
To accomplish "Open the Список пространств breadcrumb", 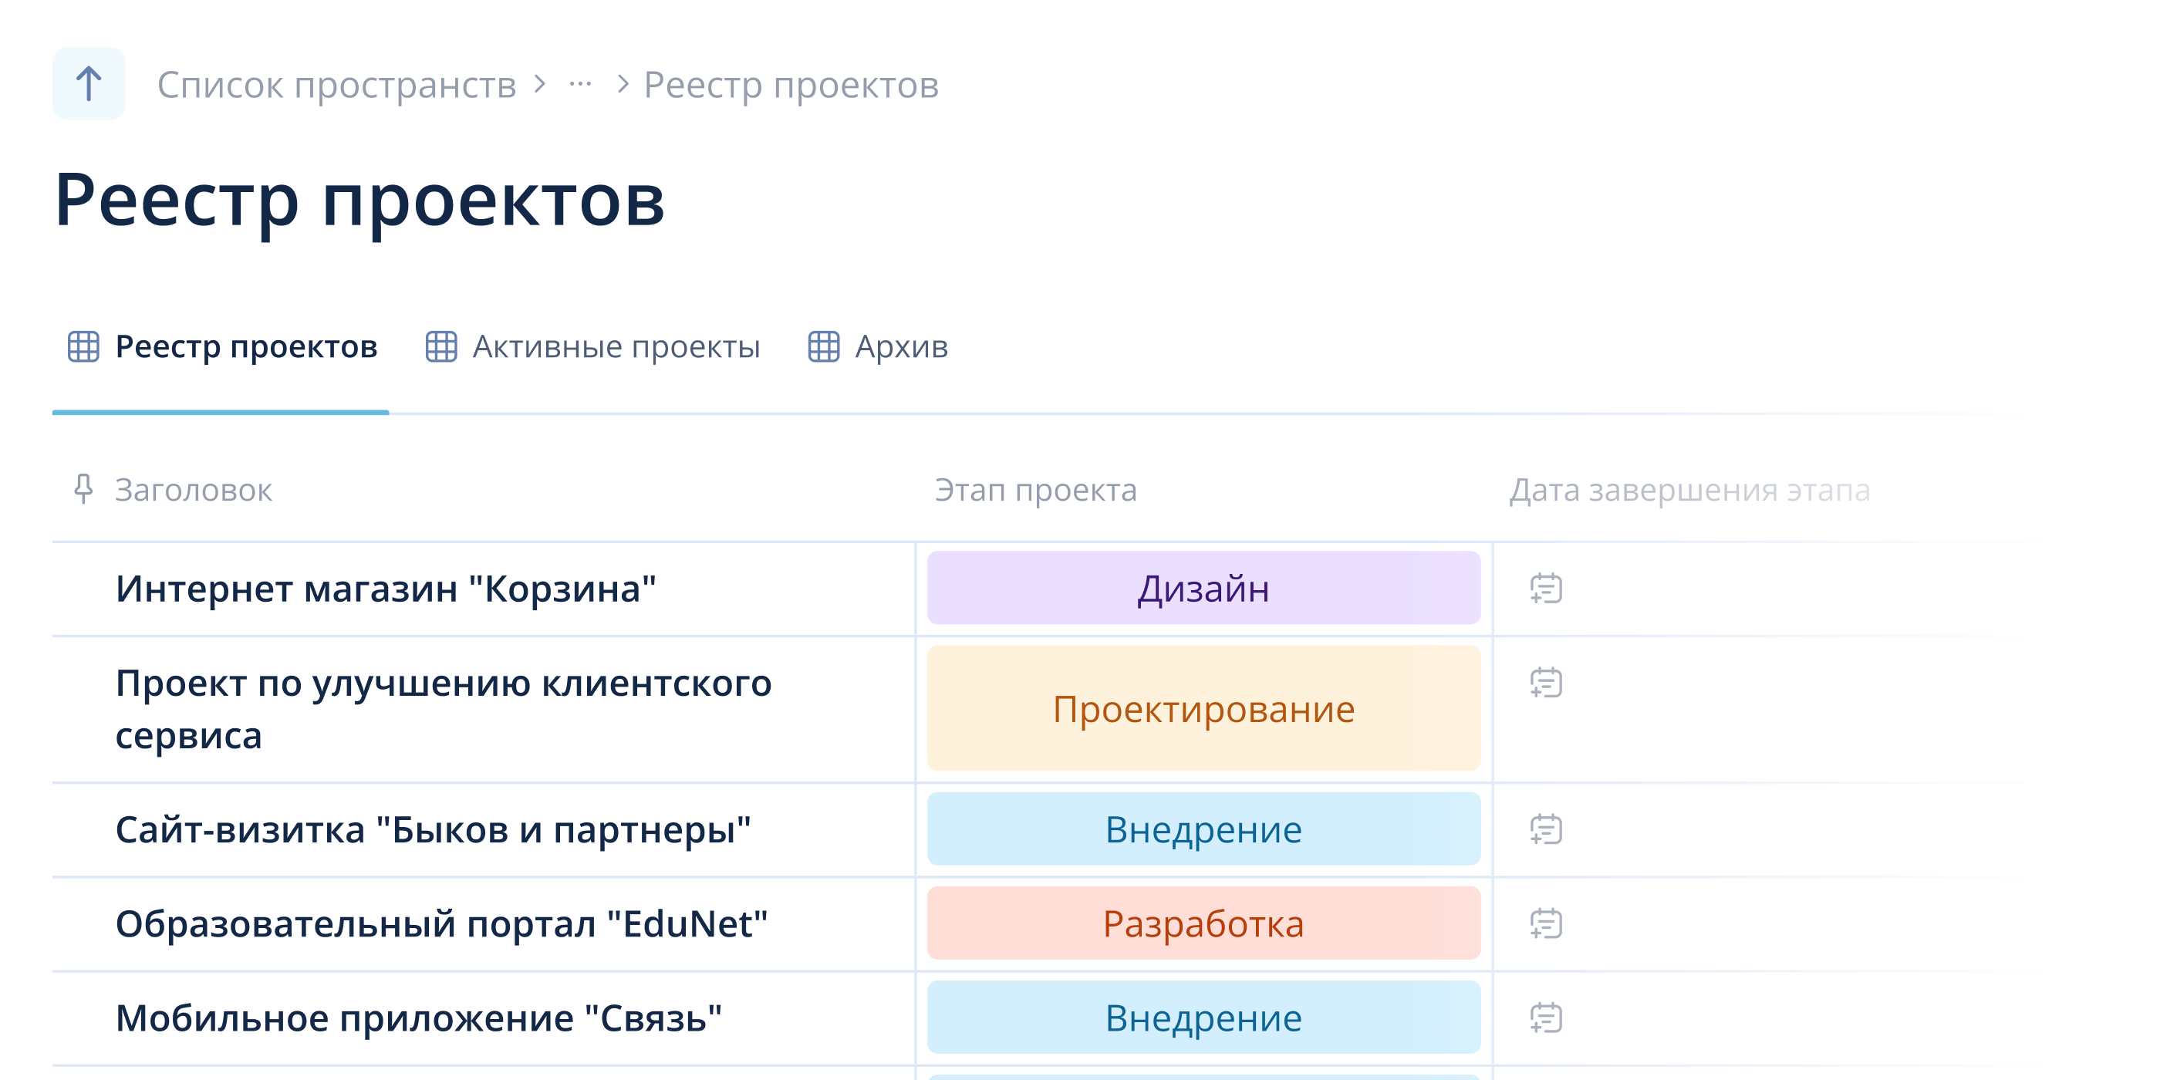I will tap(336, 85).
